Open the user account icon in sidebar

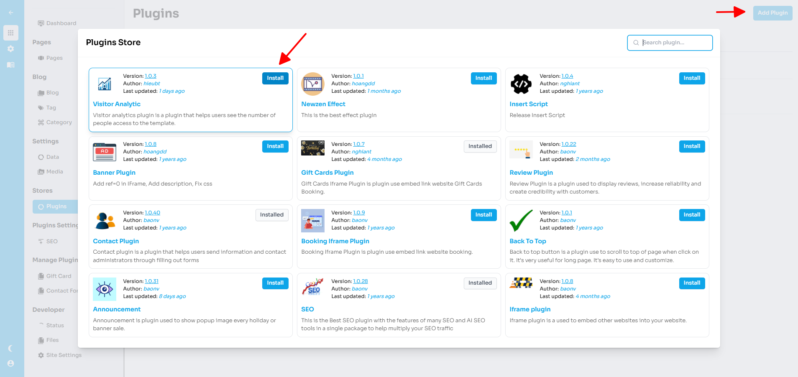[10, 364]
